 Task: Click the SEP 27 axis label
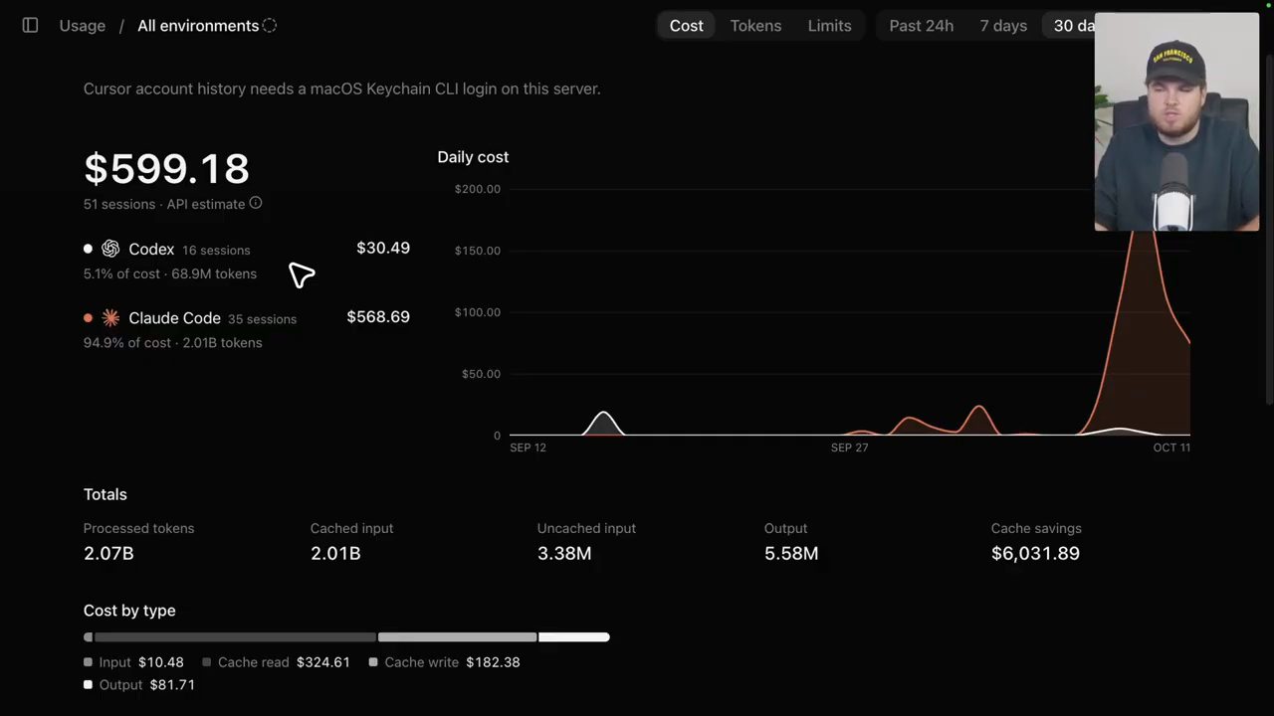(849, 447)
